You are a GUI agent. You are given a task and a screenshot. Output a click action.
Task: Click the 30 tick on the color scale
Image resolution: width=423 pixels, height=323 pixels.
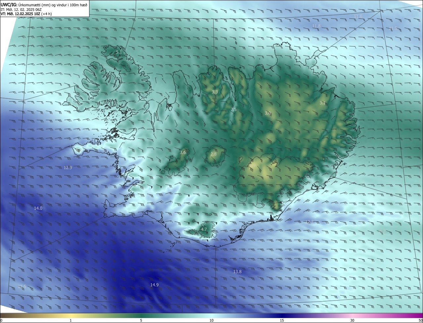(x=352, y=320)
